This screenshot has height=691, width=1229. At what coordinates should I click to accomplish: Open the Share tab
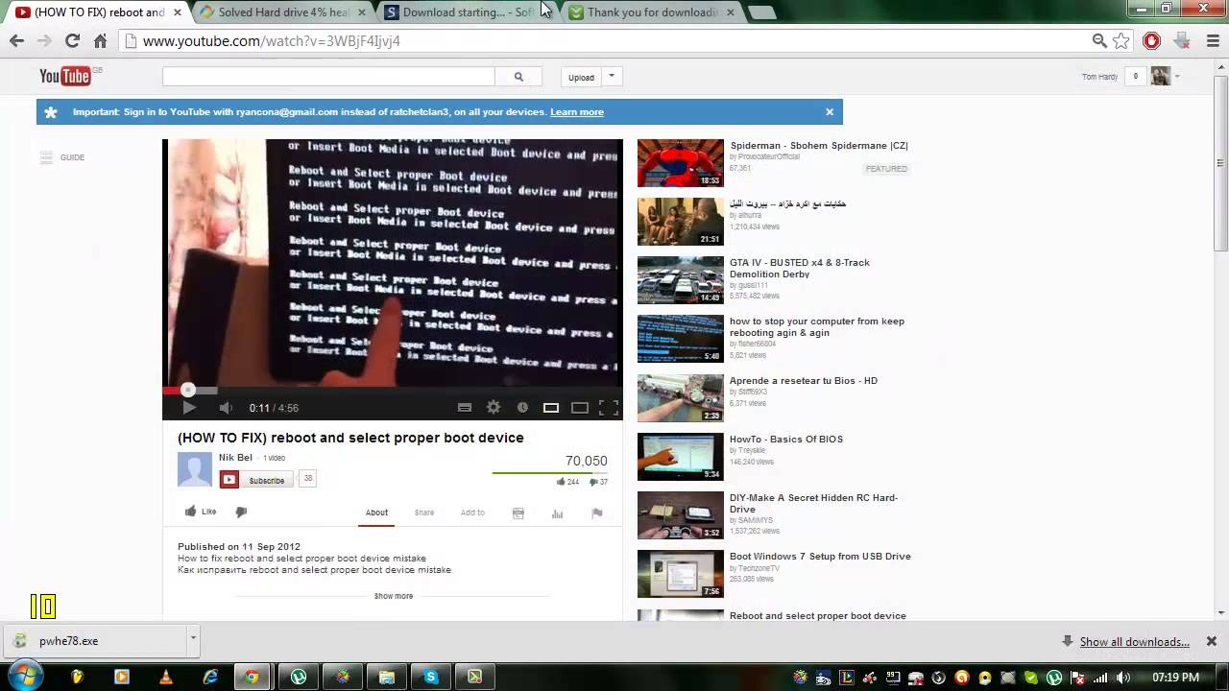point(424,512)
